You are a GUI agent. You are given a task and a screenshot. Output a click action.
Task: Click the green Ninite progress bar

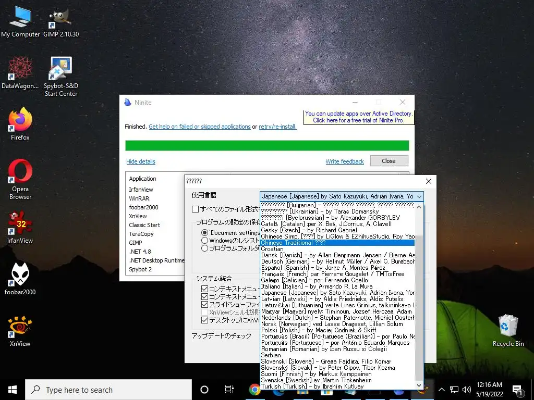pos(267,146)
